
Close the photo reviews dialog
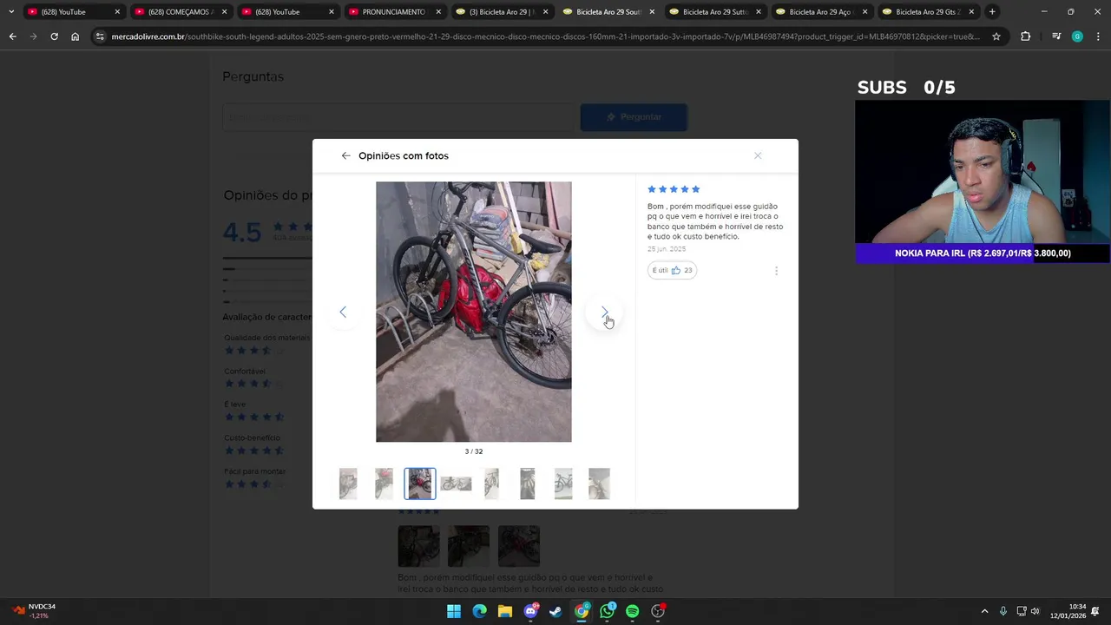point(758,155)
